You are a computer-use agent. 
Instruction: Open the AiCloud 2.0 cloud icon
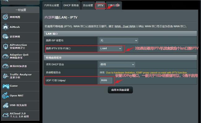pyautogui.click(x=6, y=115)
